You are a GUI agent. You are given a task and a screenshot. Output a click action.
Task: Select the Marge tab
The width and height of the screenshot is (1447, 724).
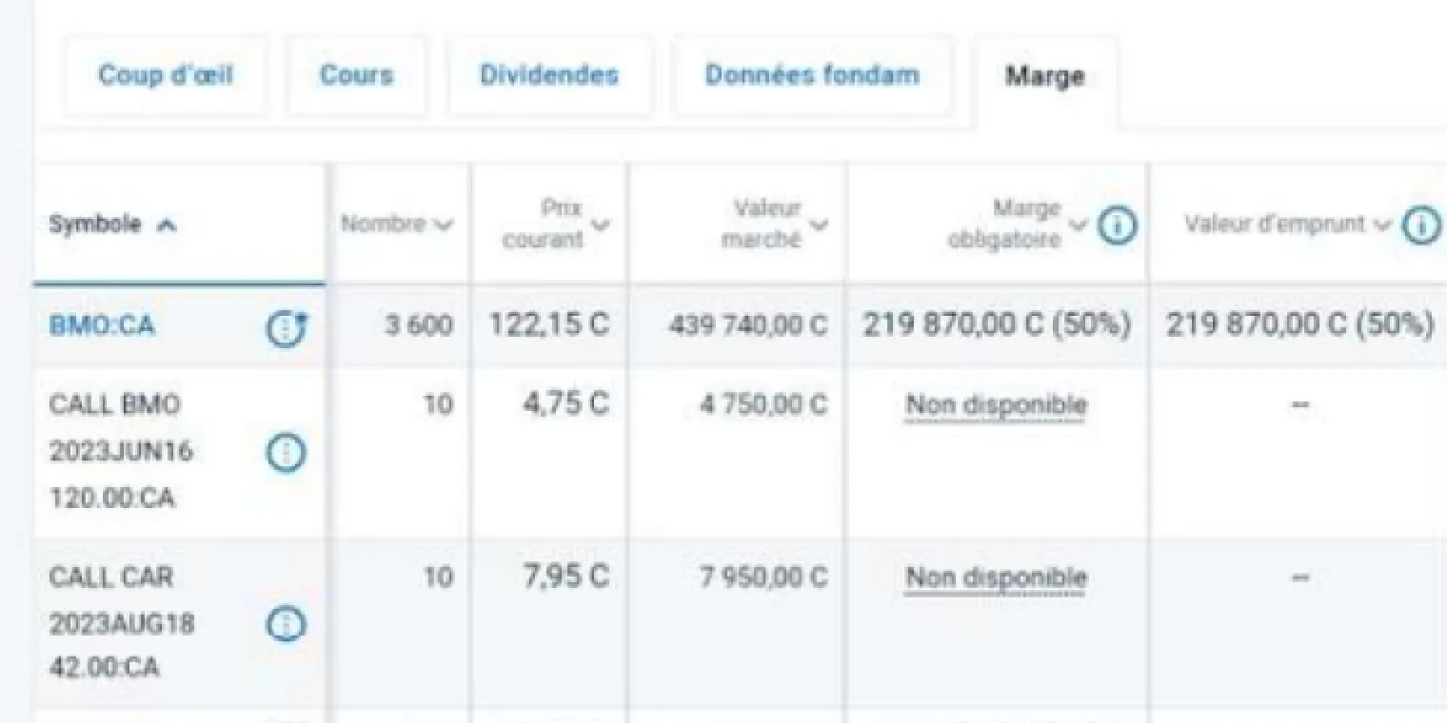[1044, 77]
